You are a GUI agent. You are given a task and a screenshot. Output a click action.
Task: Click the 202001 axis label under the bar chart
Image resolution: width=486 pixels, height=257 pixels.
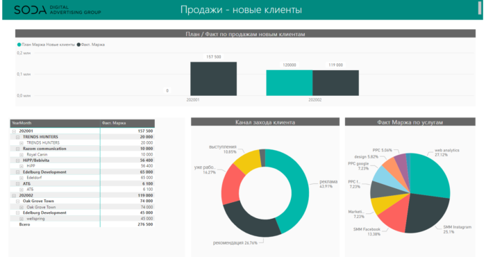point(193,100)
